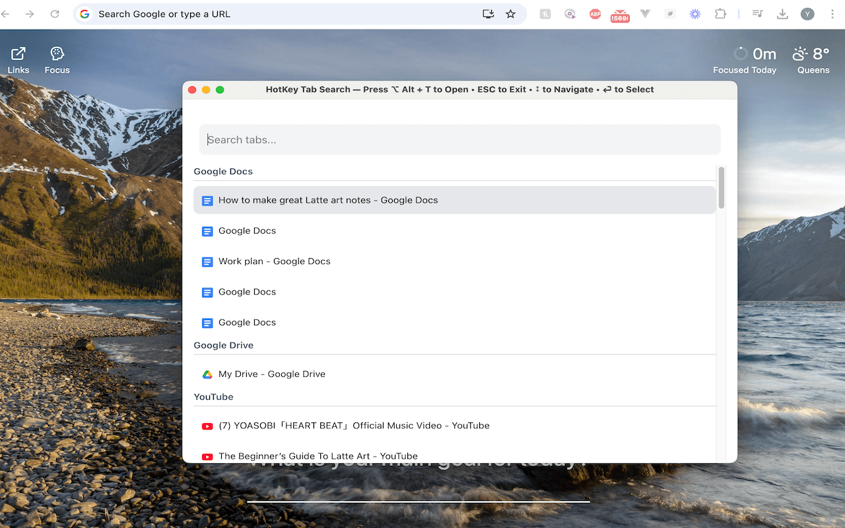Viewport: 845px width, 528px height.
Task: Click the Google logo in address bar
Action: [85, 14]
